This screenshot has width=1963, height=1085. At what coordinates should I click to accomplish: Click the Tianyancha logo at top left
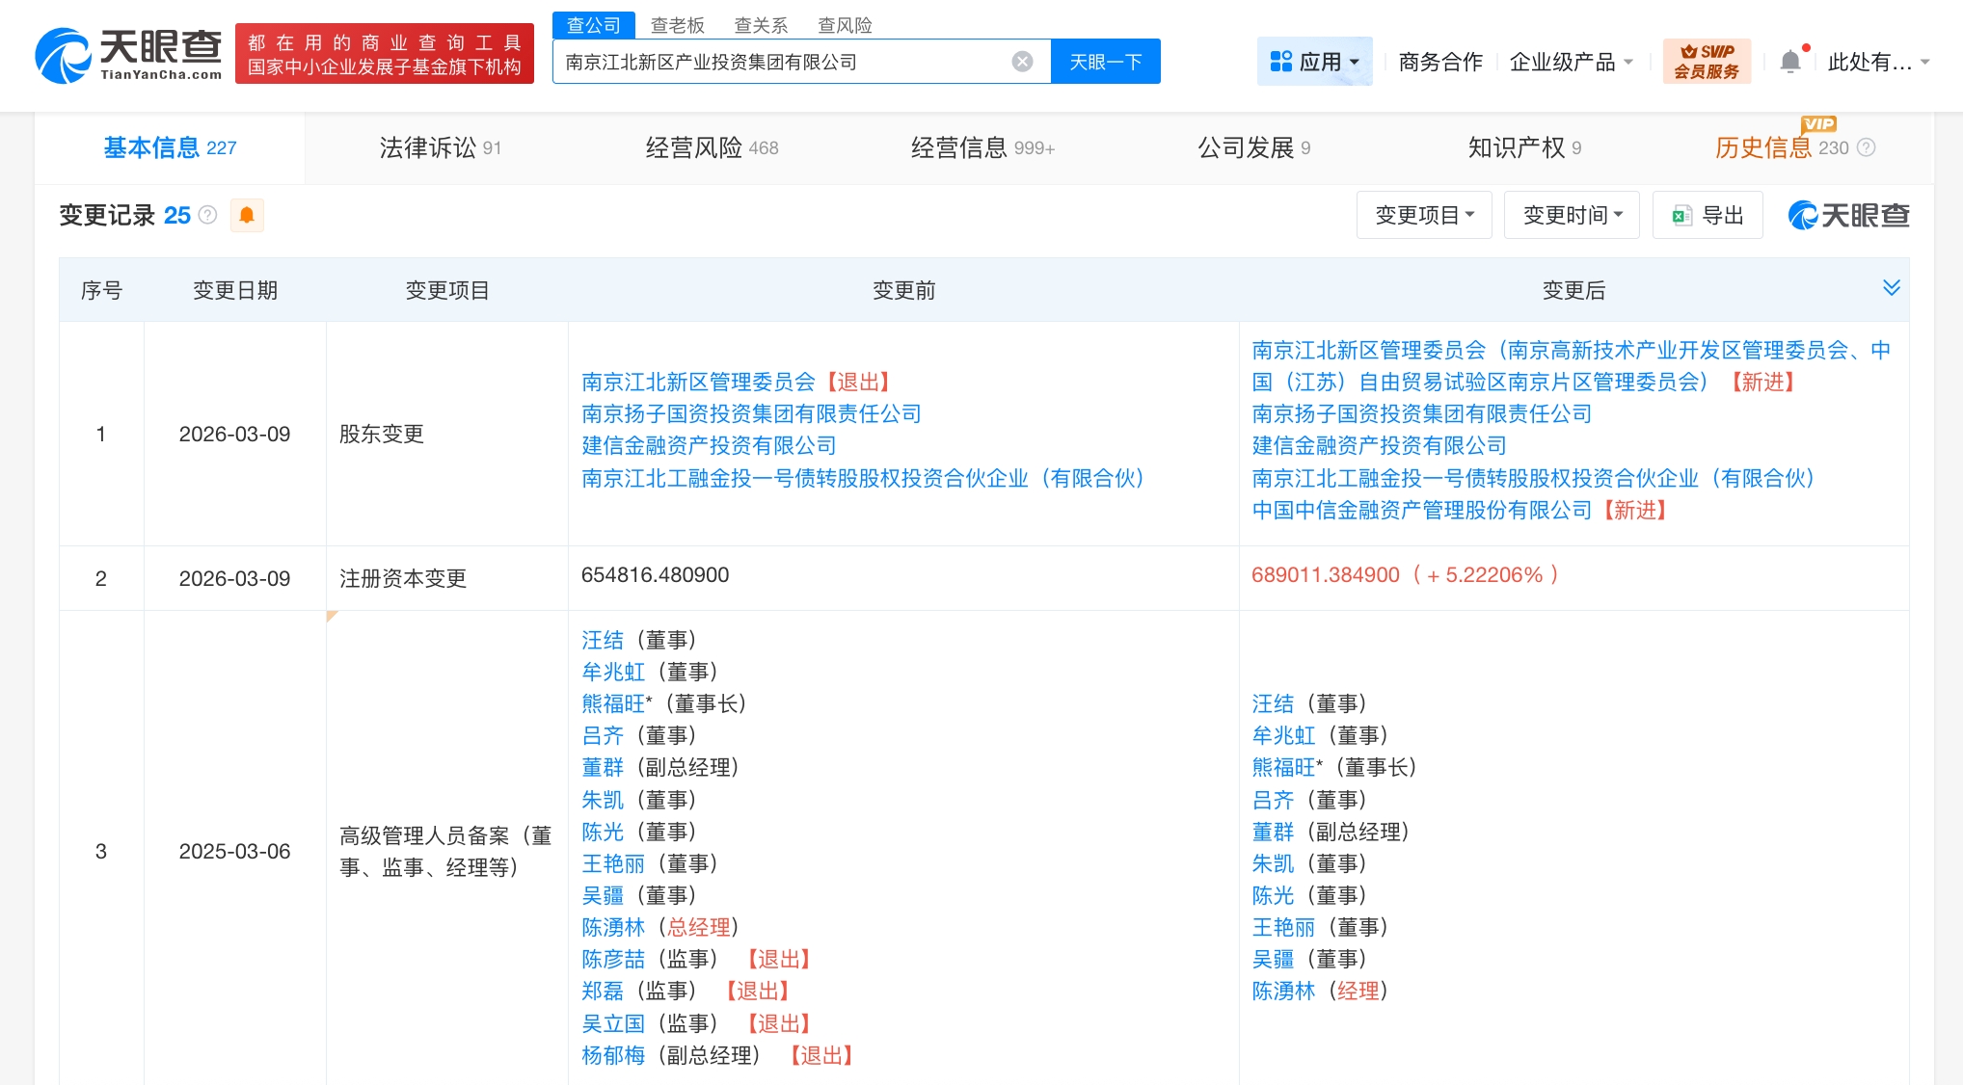[x=128, y=55]
